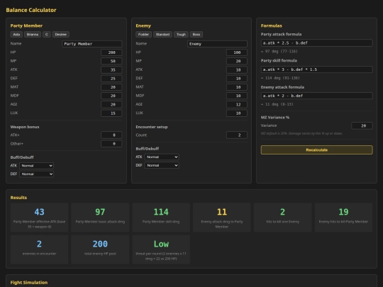Focus Party Member ATK field showing 35
Viewport: 383px width, 287px height.
(111, 69)
